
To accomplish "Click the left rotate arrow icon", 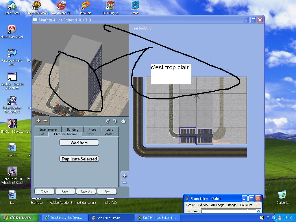I will pyautogui.click(x=108, y=121).
